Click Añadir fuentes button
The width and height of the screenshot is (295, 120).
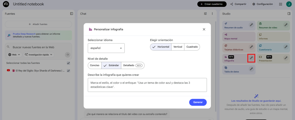38,24
